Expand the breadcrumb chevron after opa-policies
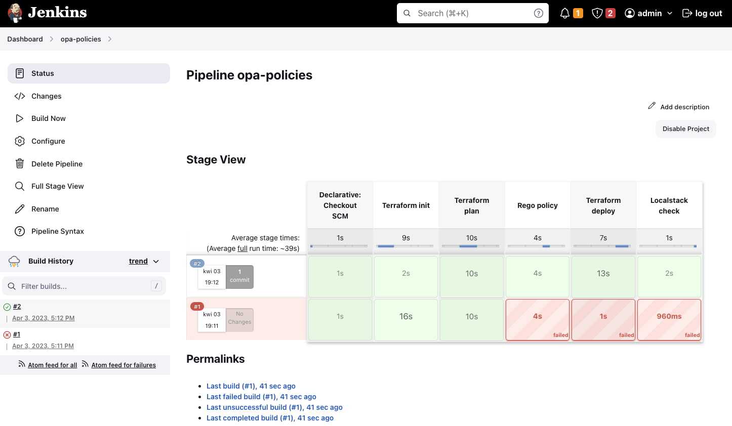Screen dimensions: 732x426 coord(110,39)
